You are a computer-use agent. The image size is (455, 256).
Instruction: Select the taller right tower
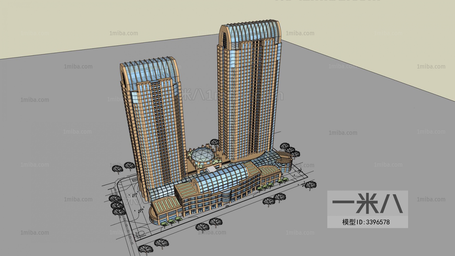249,91
